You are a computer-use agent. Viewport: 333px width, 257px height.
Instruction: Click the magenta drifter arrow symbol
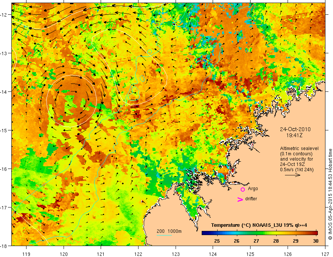(240, 199)
